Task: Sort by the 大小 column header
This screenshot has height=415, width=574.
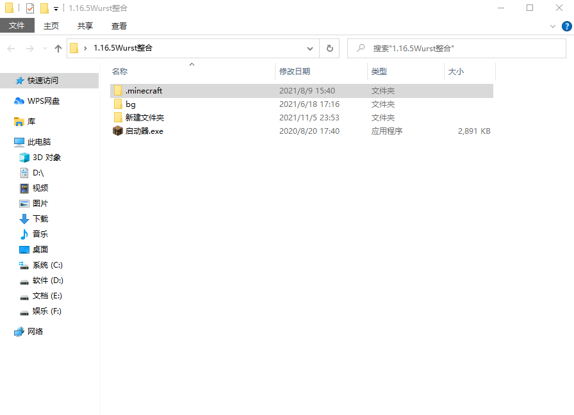Action: coord(470,71)
